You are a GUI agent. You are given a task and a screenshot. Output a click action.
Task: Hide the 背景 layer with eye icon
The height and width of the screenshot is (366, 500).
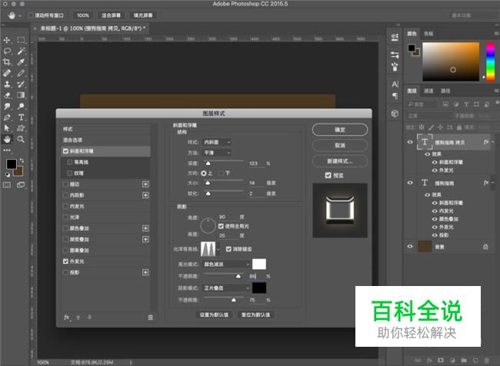point(409,246)
